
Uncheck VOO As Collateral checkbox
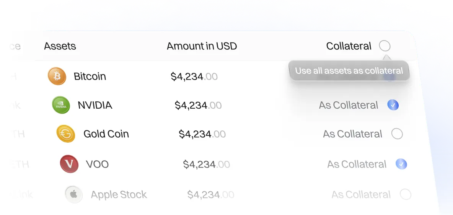(401, 164)
